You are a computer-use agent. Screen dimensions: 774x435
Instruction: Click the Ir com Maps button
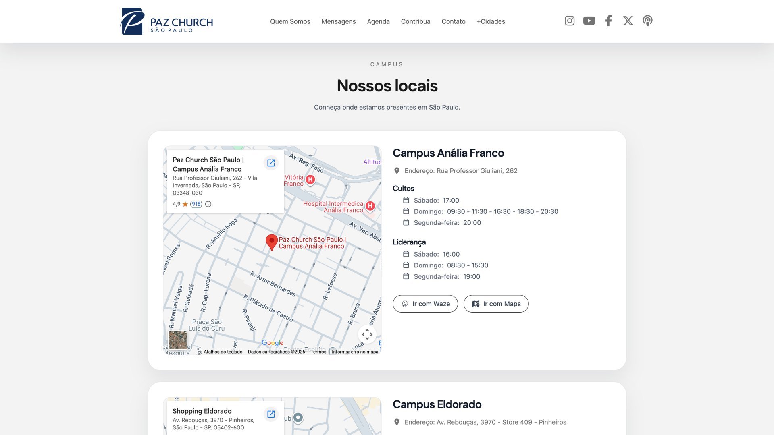(496, 304)
